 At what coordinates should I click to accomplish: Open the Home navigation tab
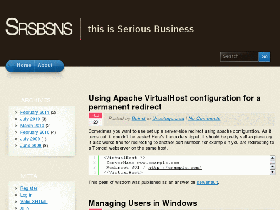[x=24, y=66]
